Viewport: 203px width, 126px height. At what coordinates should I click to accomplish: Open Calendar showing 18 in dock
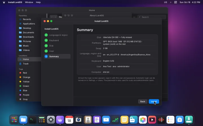point(69,120)
